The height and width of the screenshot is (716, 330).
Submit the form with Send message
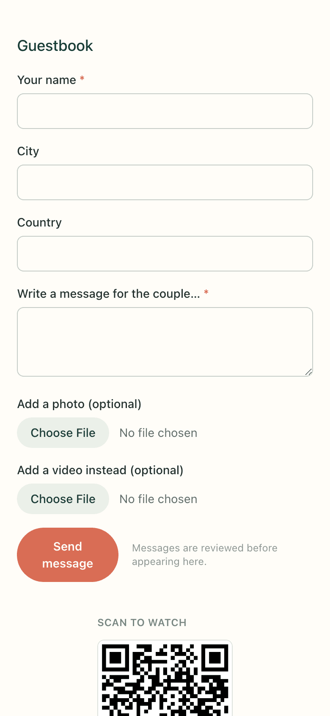point(68,555)
